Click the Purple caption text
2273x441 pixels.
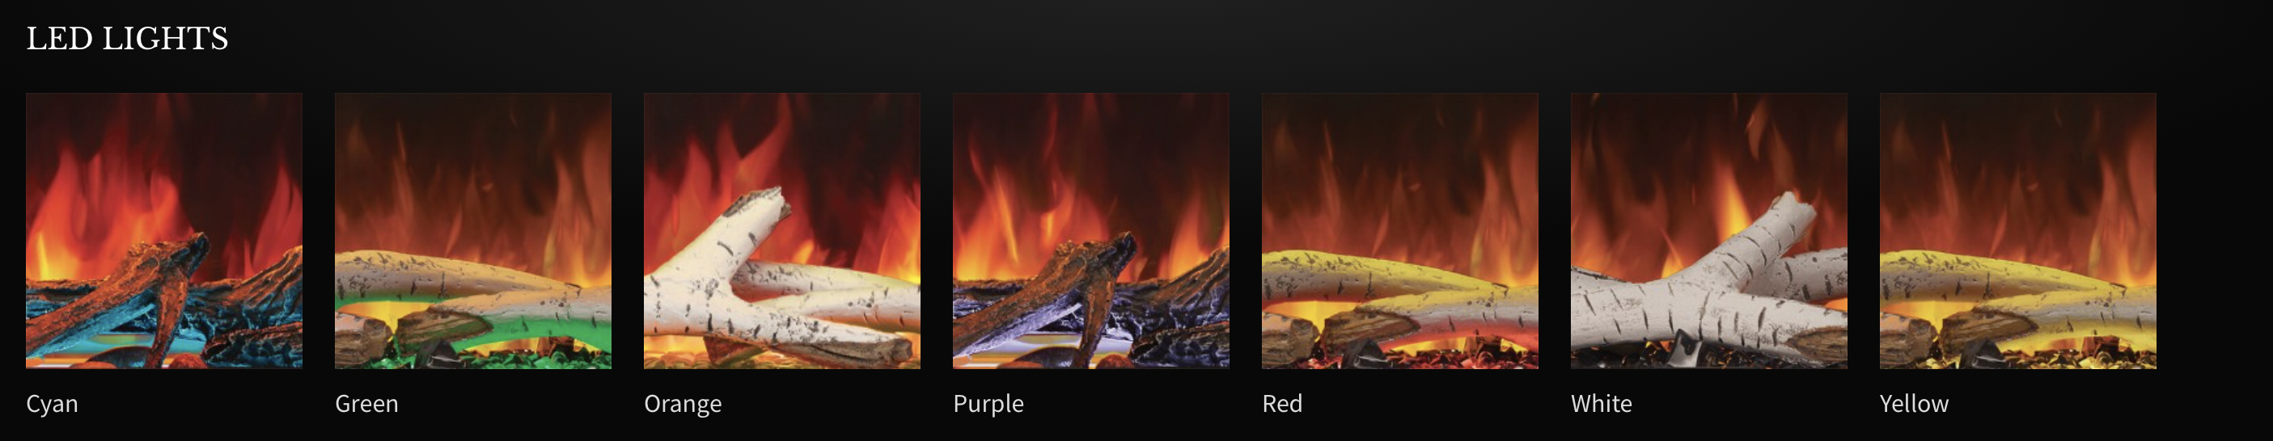tap(988, 404)
